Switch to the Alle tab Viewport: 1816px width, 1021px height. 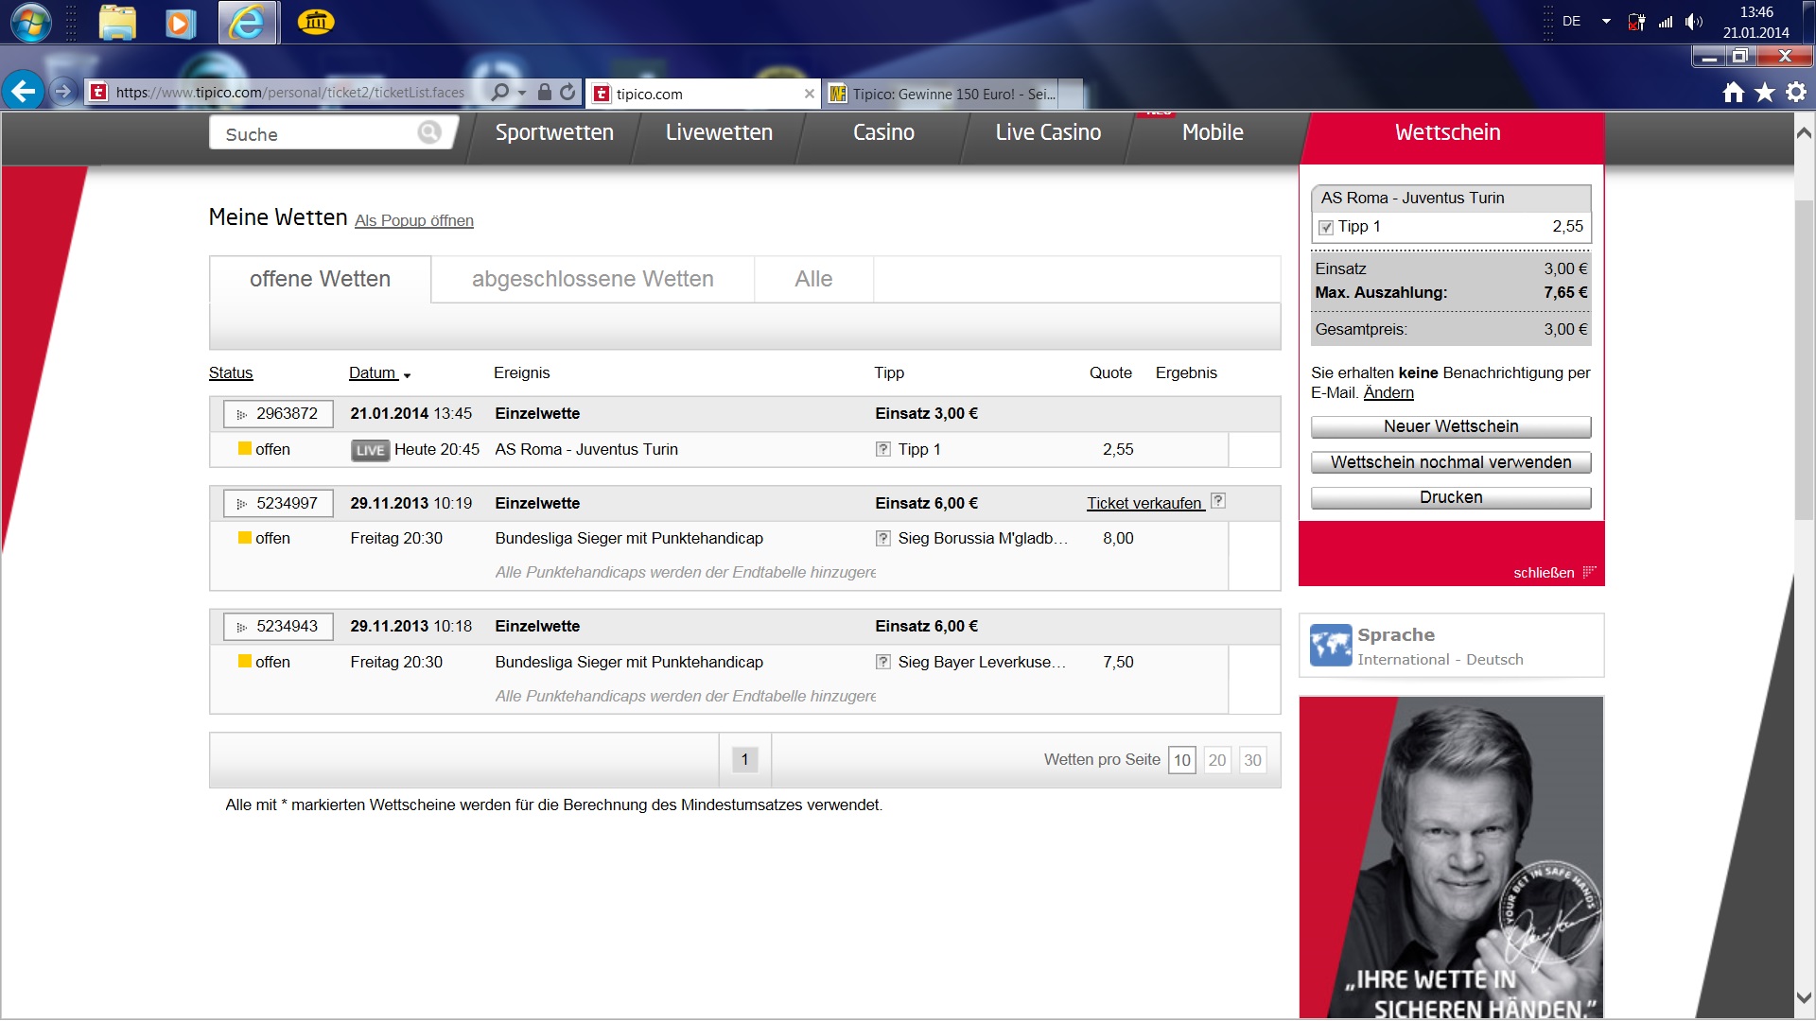coord(813,279)
